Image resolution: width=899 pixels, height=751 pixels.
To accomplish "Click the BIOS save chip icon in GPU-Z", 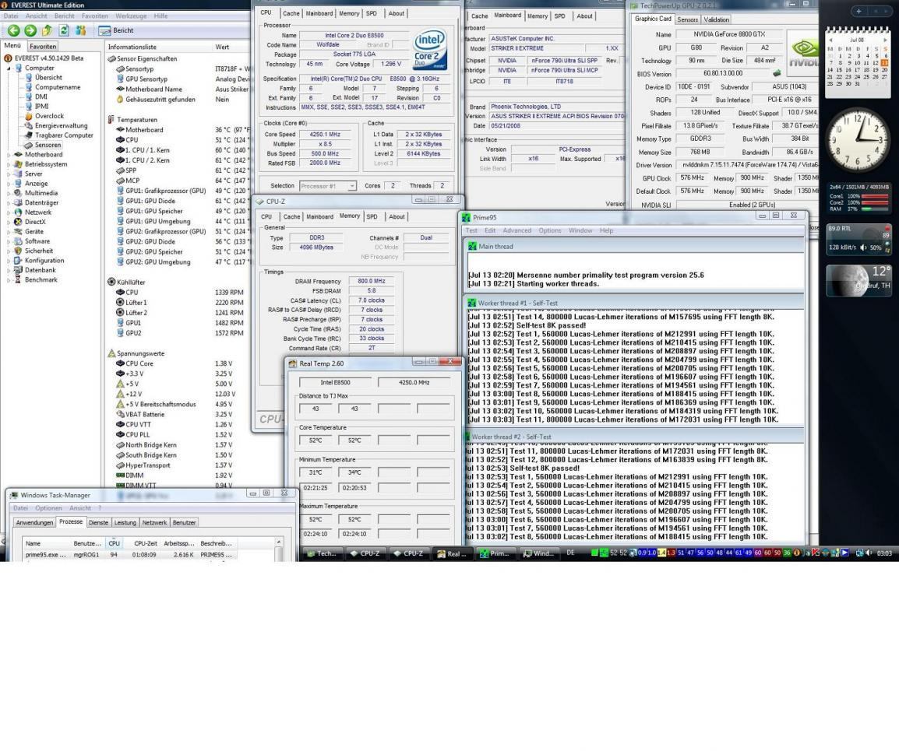I will point(777,73).
